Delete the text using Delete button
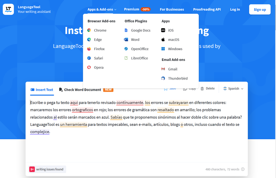Screen dimensions: 276x178 (208, 89)
